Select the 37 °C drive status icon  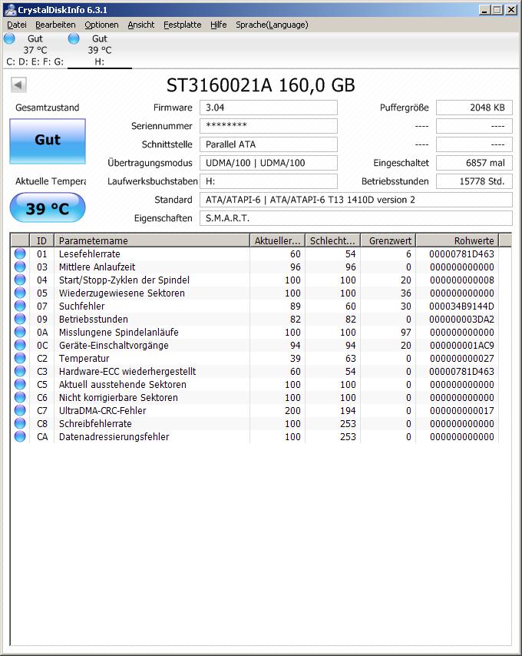pyautogui.click(x=9, y=38)
